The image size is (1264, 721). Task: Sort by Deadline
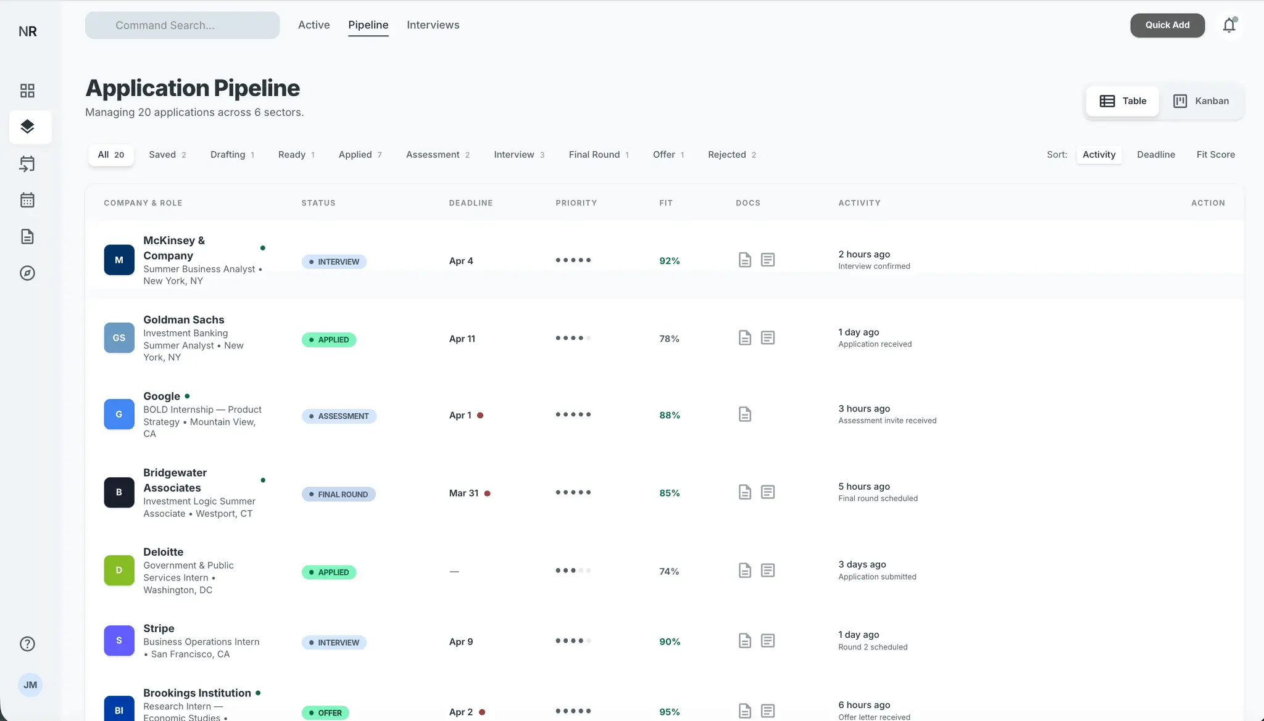pyautogui.click(x=1156, y=155)
